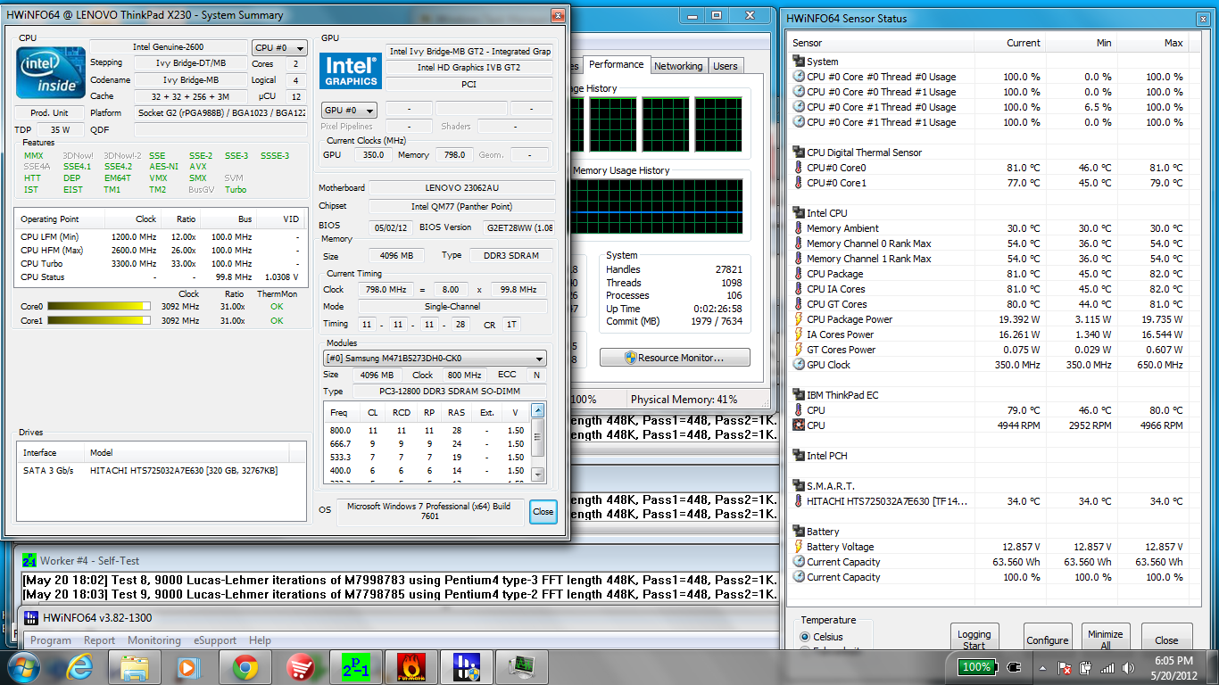Click the gauge icon for Core #1 Thread #1 Usage
The image size is (1219, 685).
coord(799,122)
